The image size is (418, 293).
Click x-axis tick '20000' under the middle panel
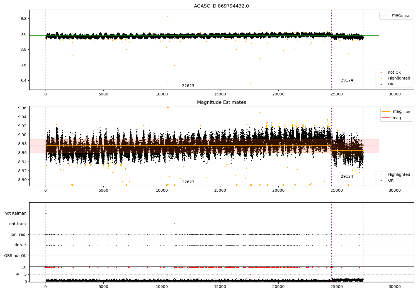coord(278,191)
